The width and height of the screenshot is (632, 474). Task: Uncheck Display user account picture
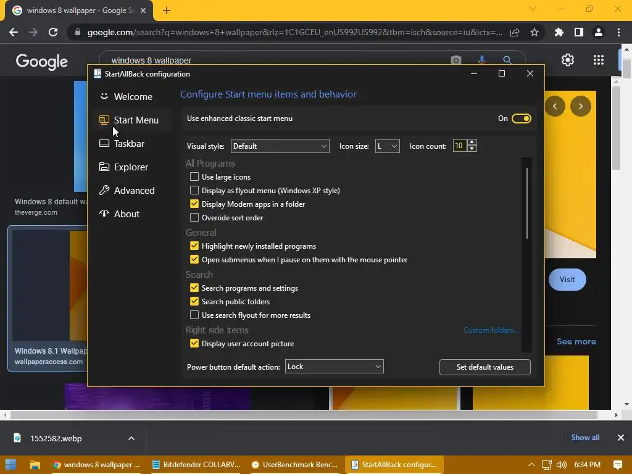[194, 343]
